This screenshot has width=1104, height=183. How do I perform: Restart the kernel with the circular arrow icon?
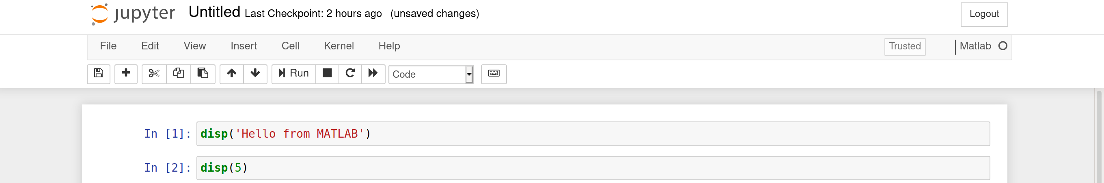coord(350,74)
